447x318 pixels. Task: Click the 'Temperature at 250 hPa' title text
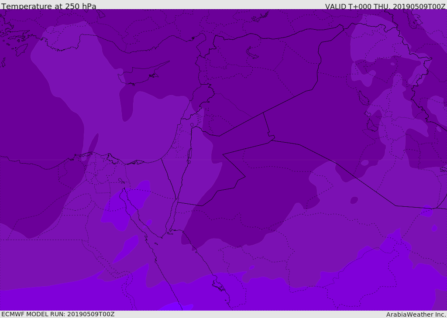tap(49, 6)
